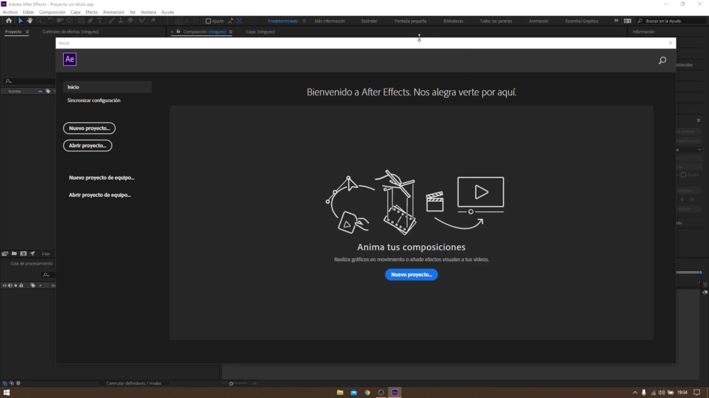
Task: Select the Rotation tool
Action: [51, 21]
